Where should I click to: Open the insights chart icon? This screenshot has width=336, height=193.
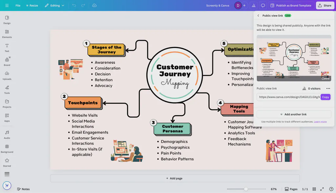(253, 5)
